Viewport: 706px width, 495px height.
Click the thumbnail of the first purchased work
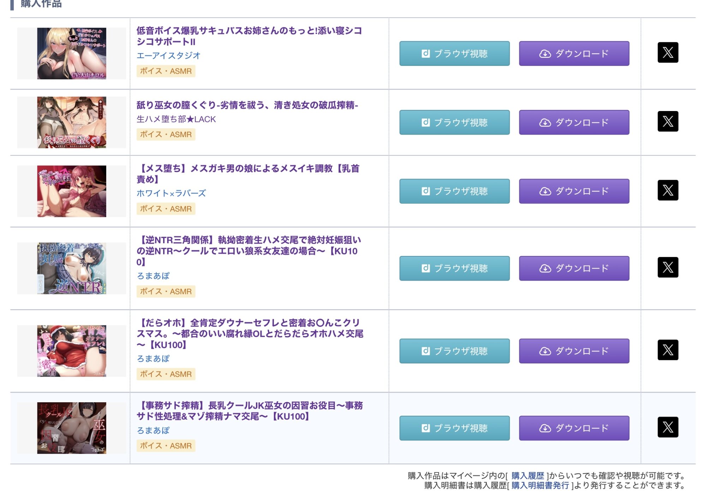click(72, 54)
